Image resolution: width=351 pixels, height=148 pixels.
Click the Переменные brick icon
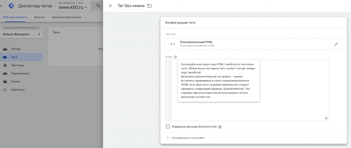(5, 73)
